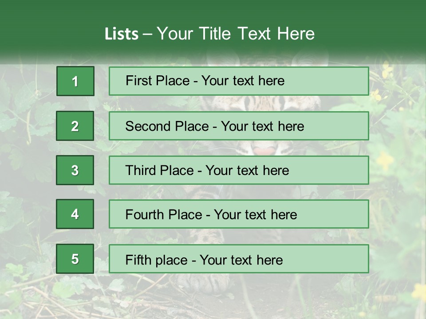The width and height of the screenshot is (426, 319).
Task: Click "Your Title Text Here" title text
Action: click(236, 34)
